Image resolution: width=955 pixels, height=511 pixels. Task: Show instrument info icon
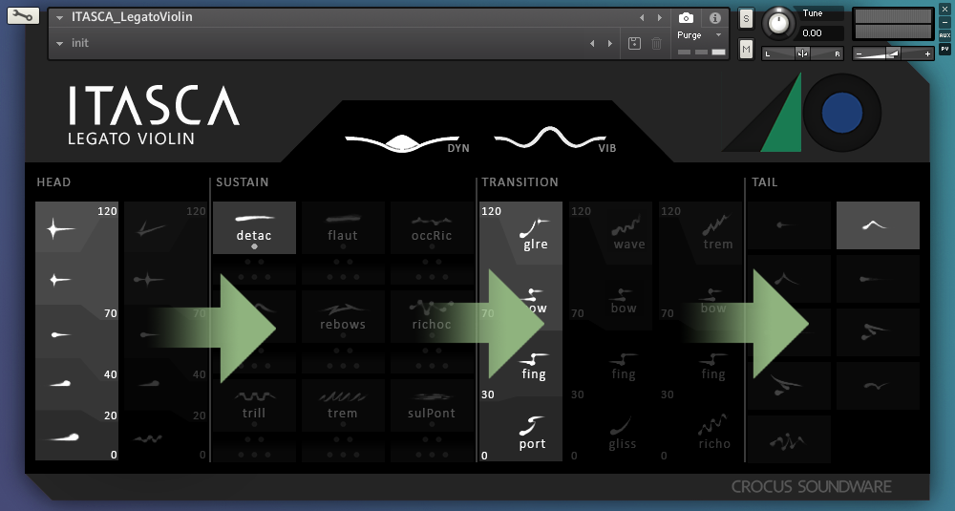coord(715,17)
